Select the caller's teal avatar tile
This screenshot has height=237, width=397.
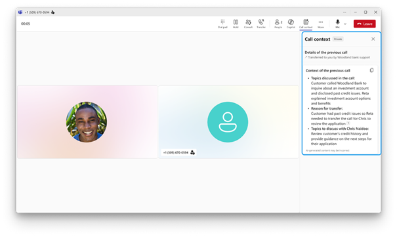[x=228, y=122]
